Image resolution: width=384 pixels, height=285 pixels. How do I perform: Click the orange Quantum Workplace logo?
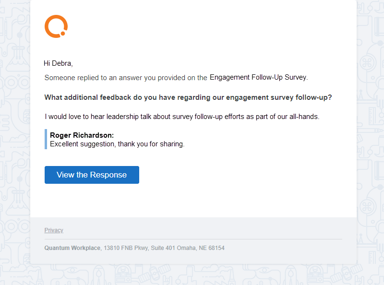[x=56, y=26]
